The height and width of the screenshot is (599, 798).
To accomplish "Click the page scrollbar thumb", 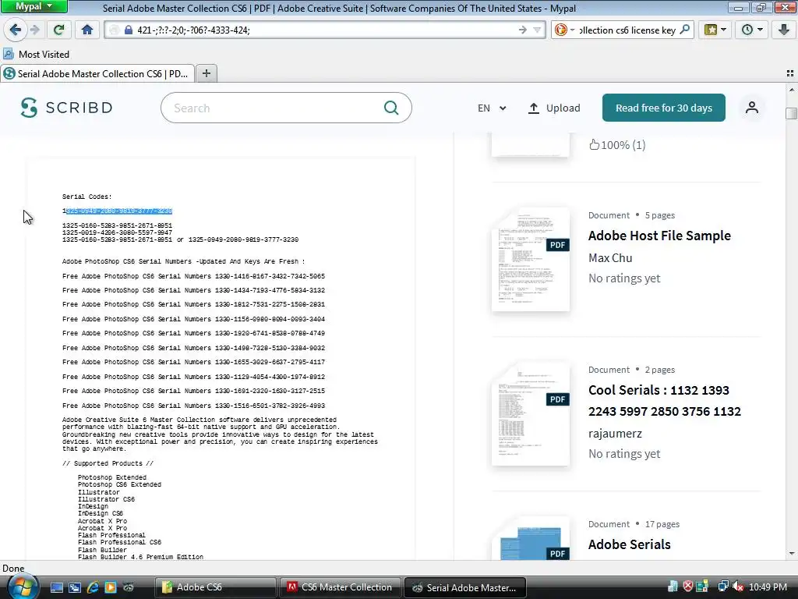I will (791, 113).
